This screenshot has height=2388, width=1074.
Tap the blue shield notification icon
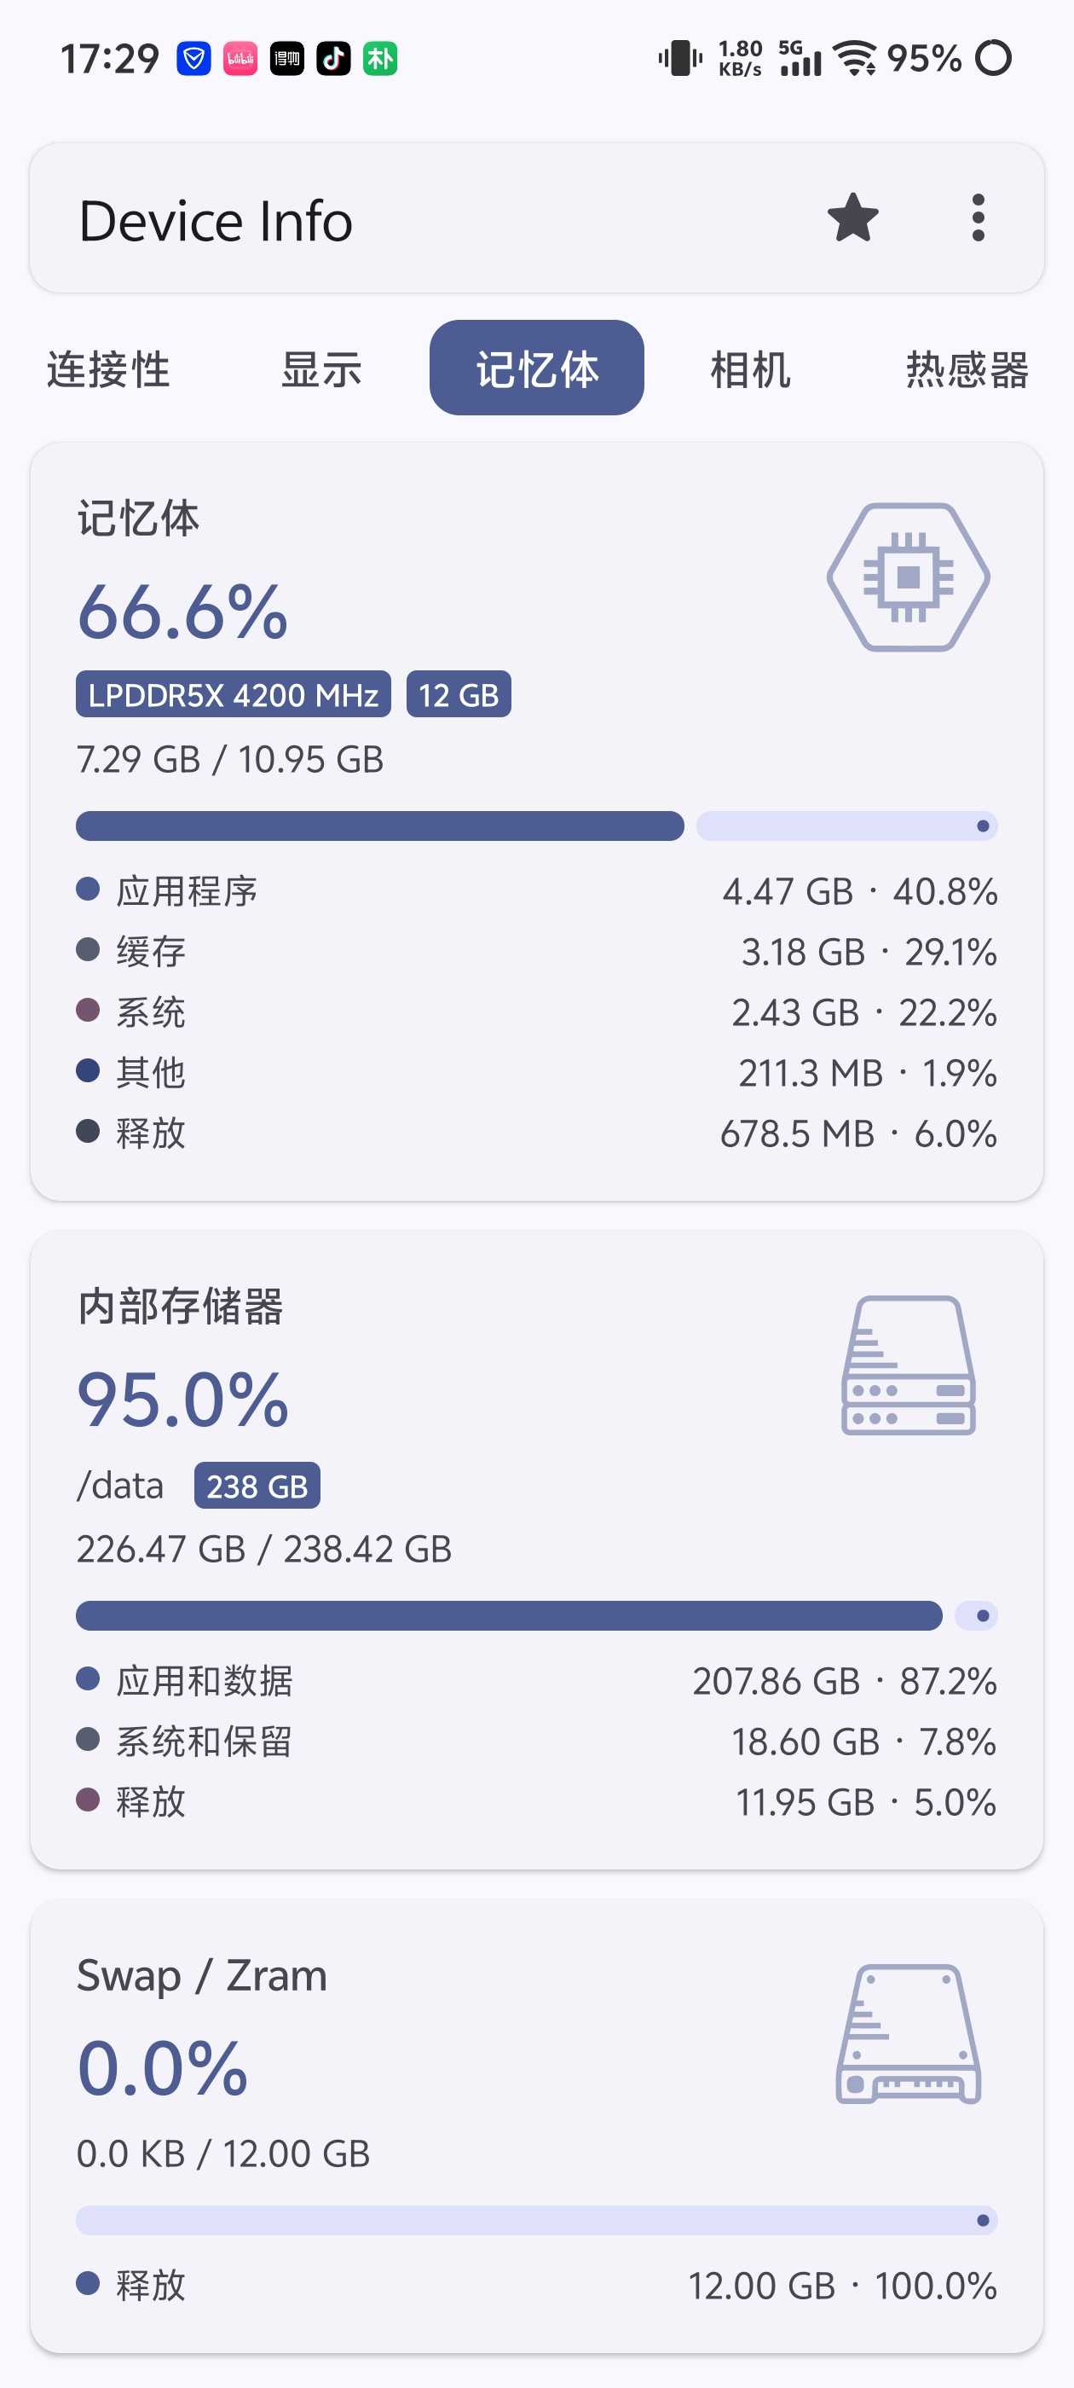click(x=193, y=60)
